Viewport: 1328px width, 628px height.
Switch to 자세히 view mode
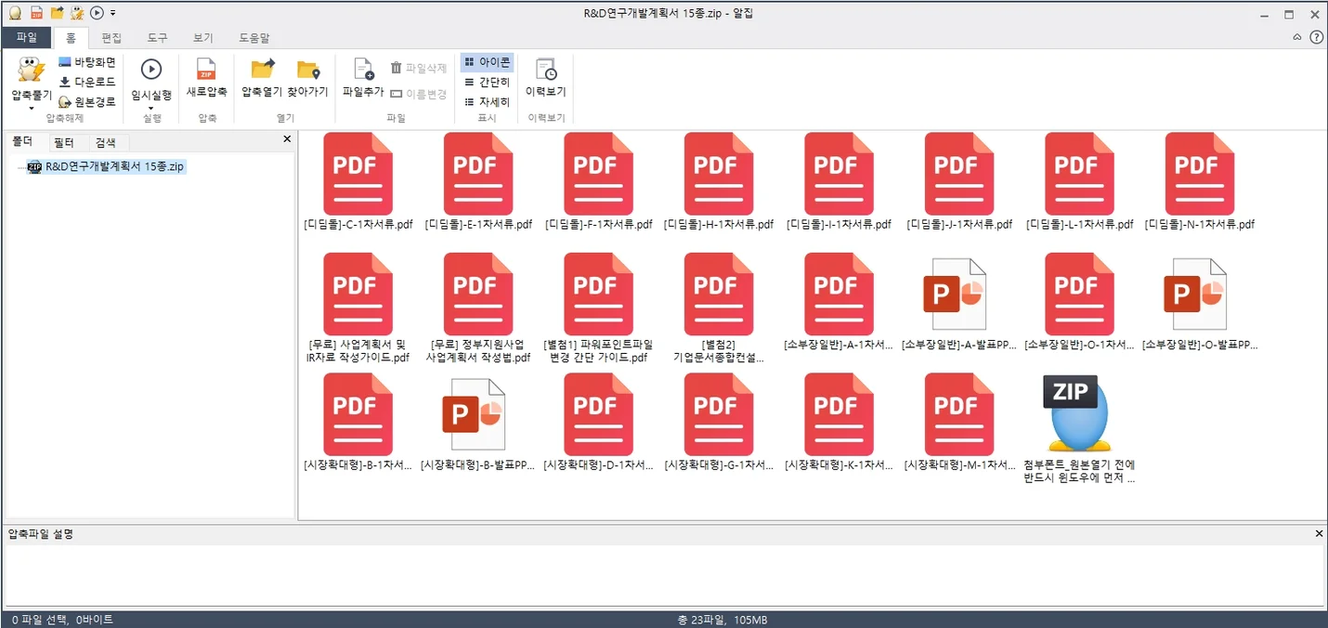pos(488,101)
